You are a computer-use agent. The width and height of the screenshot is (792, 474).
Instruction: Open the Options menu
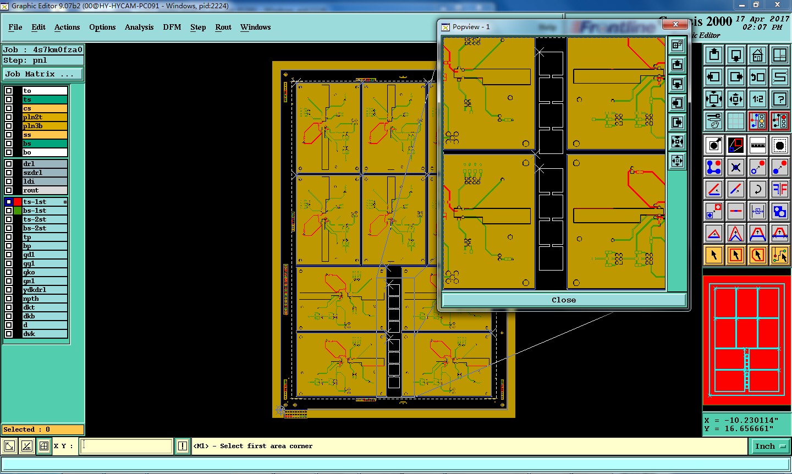click(102, 27)
